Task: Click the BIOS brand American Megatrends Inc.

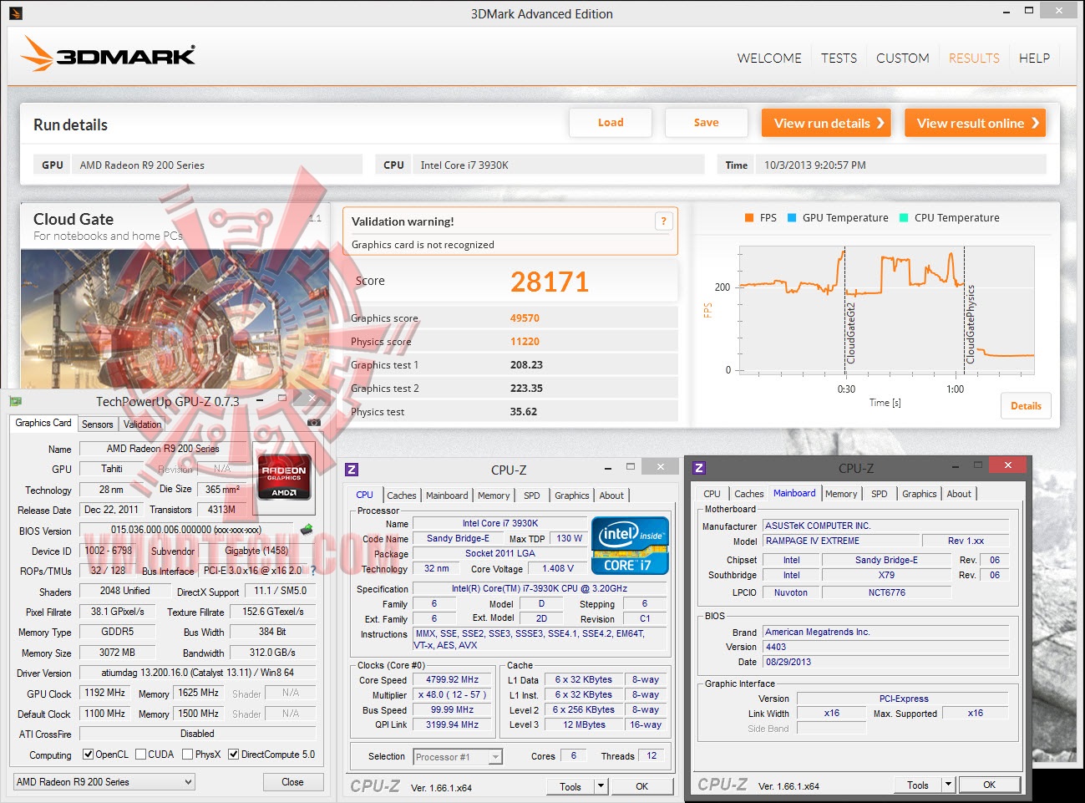Action: (x=885, y=633)
